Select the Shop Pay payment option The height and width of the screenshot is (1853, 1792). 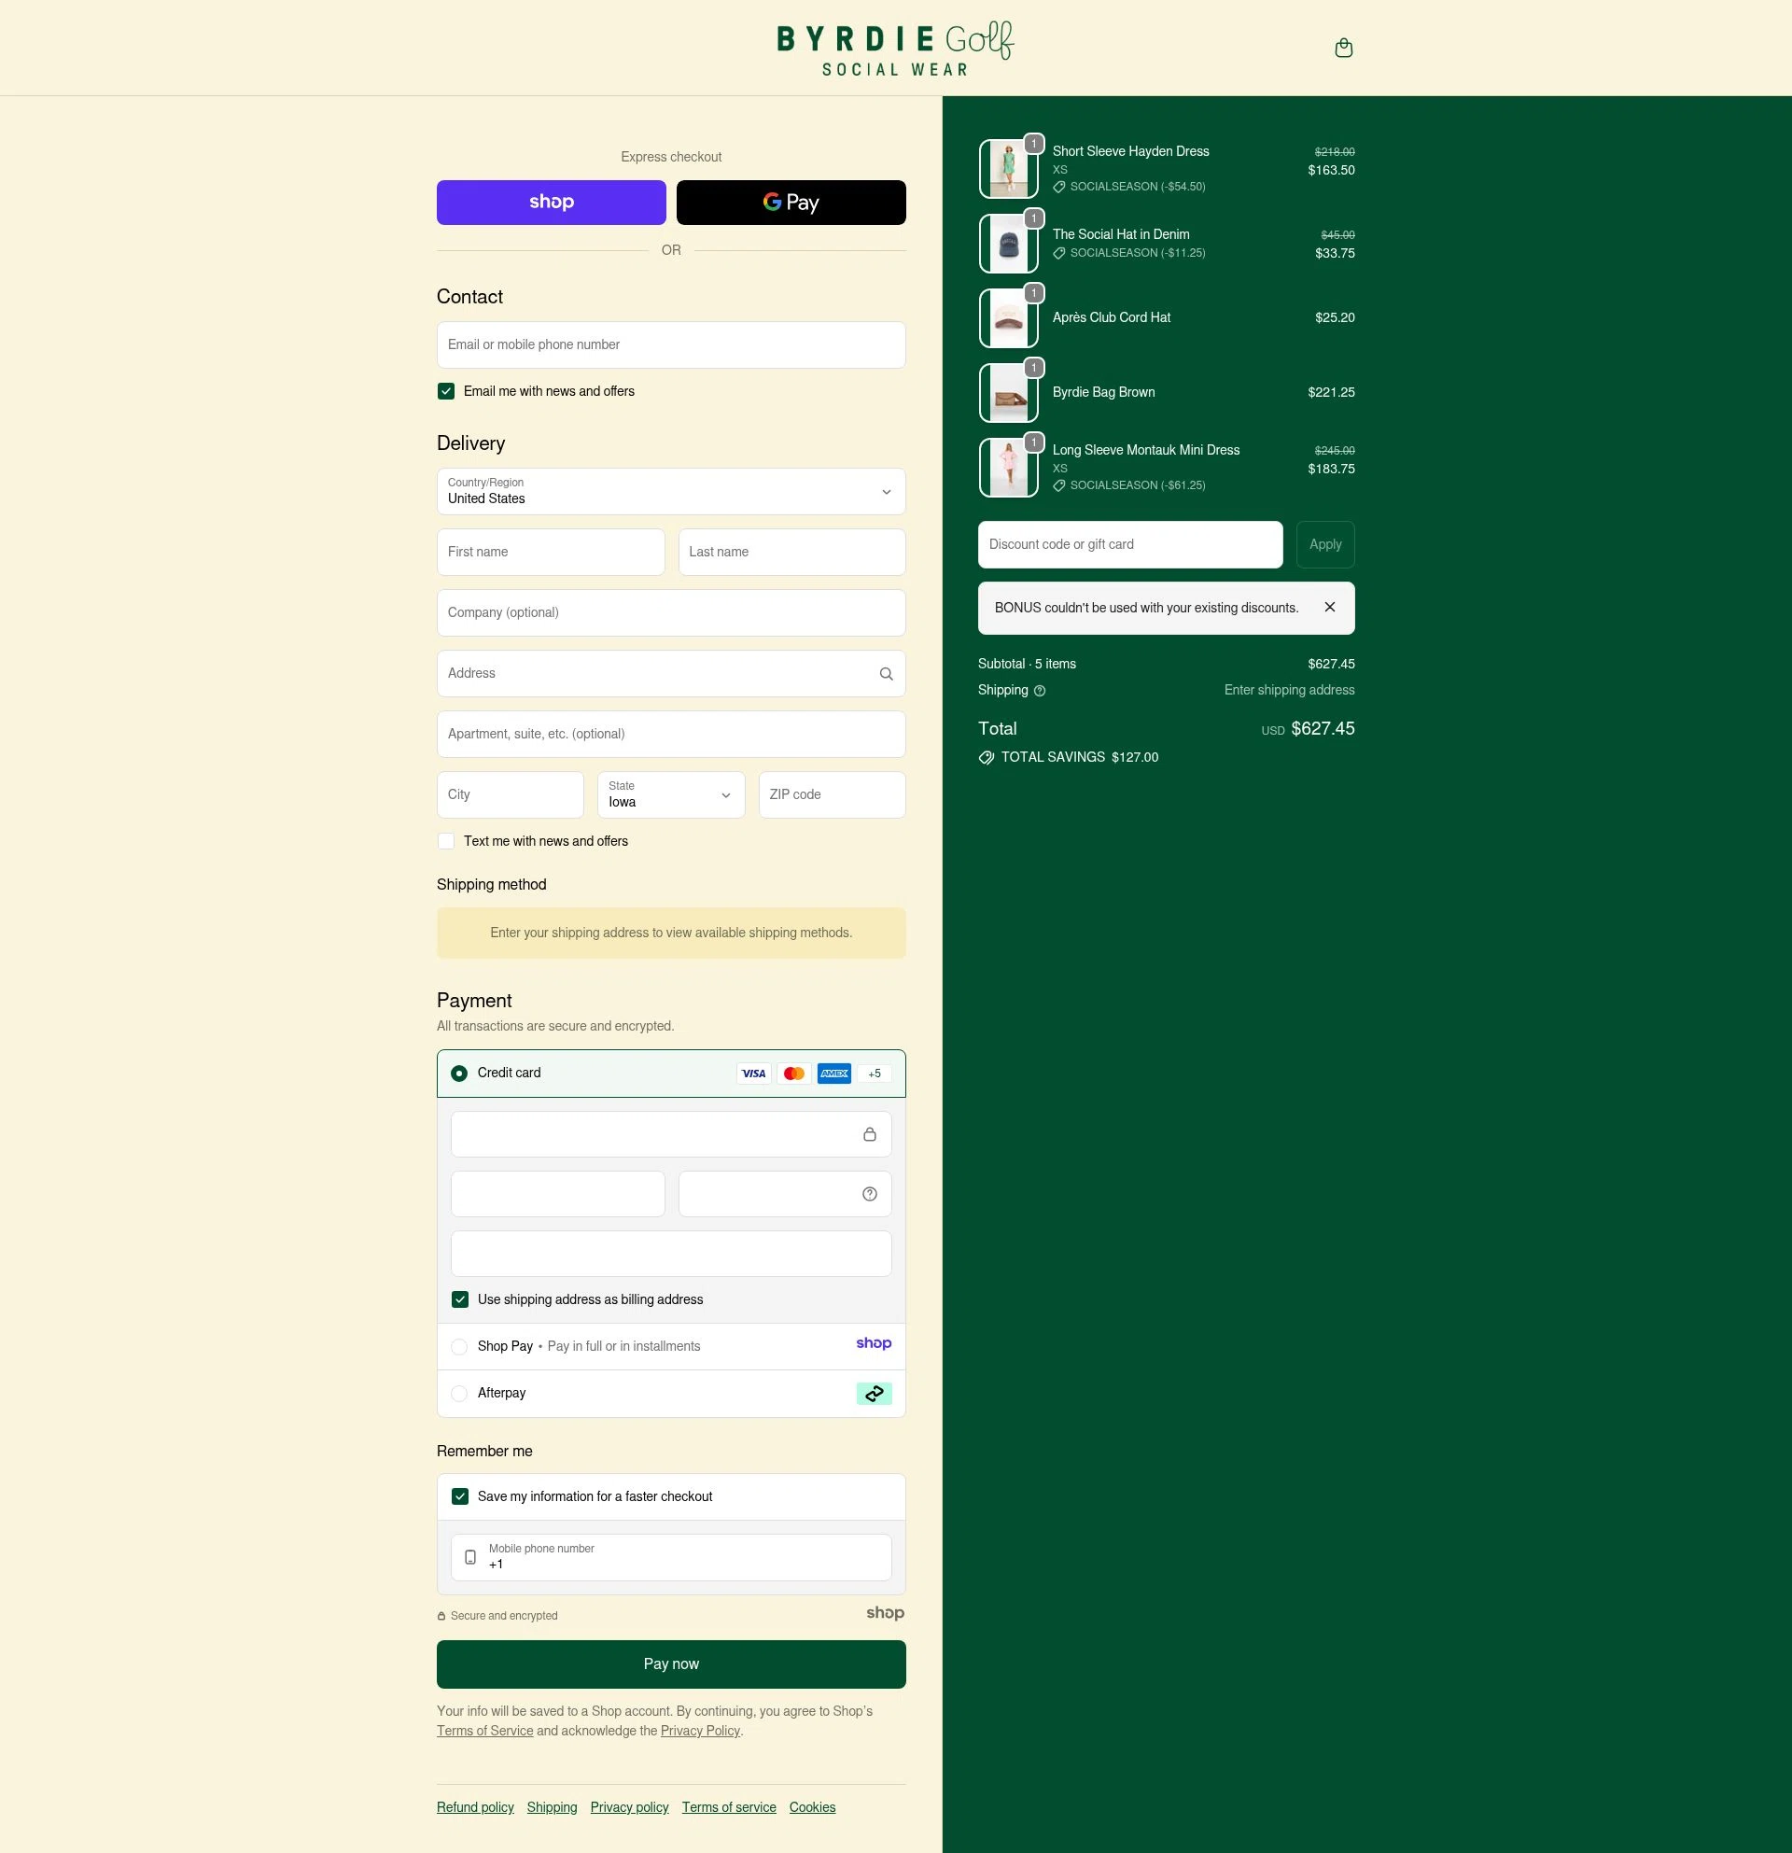(459, 1346)
